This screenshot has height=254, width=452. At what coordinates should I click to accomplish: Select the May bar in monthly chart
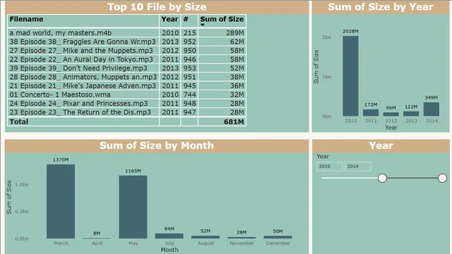tap(133, 207)
